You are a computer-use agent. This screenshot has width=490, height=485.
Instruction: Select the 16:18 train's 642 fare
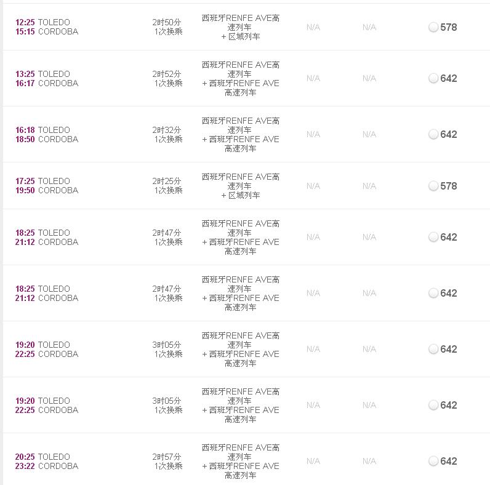(x=433, y=134)
